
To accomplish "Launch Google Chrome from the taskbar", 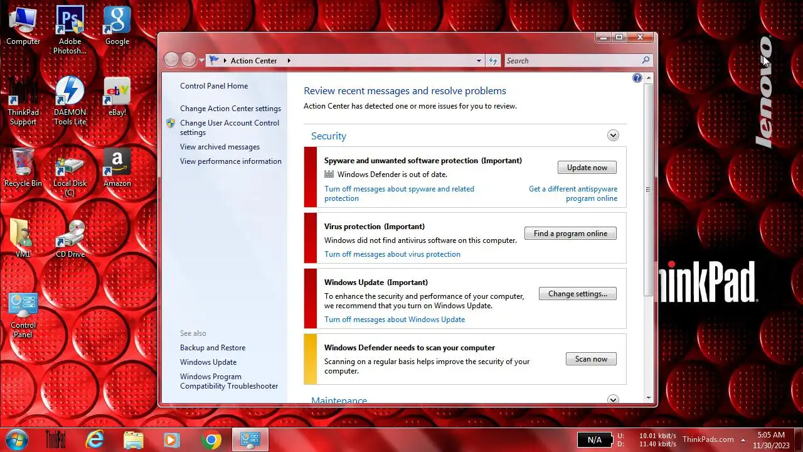I will 211,439.
